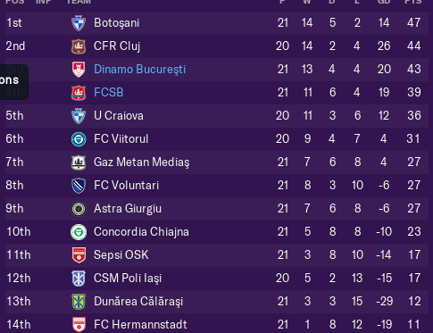Image resolution: width=433 pixels, height=333 pixels.
Task: Click the CFR Cluj club badge
Action: tap(79, 46)
